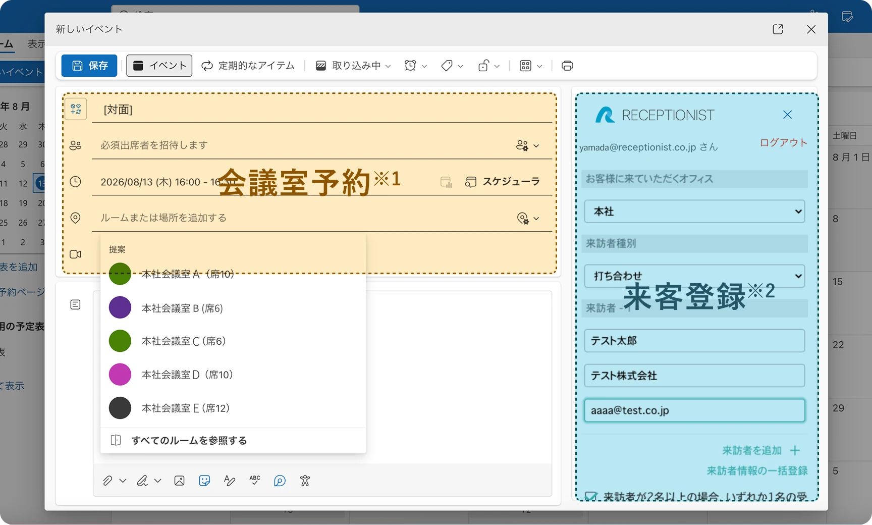The image size is (872, 525).
Task: Open the 本社 office dropdown
Action: pos(694,212)
